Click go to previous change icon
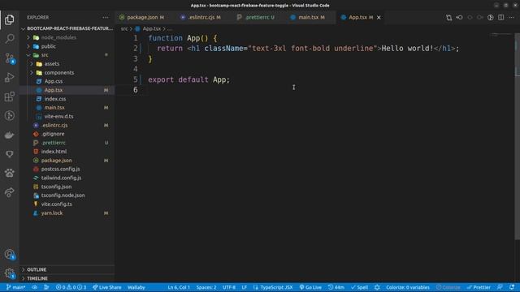 (459, 18)
